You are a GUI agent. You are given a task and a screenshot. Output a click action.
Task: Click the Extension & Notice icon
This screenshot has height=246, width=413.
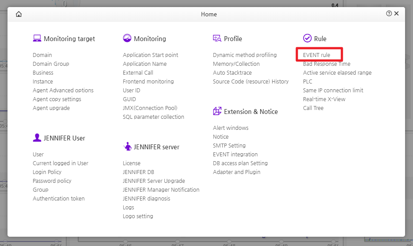click(x=217, y=111)
